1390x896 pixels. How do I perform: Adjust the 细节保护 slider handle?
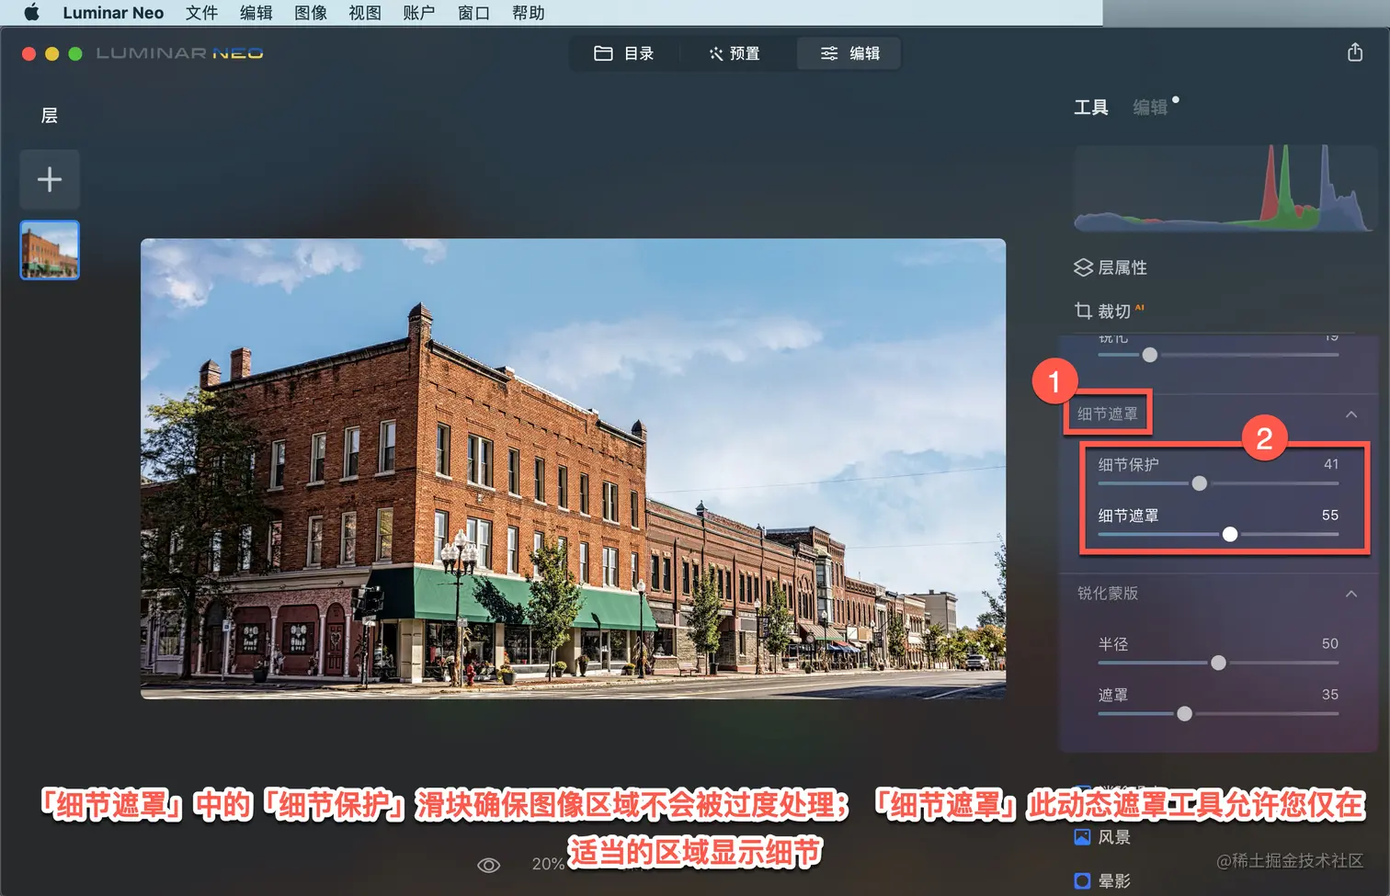(x=1199, y=483)
